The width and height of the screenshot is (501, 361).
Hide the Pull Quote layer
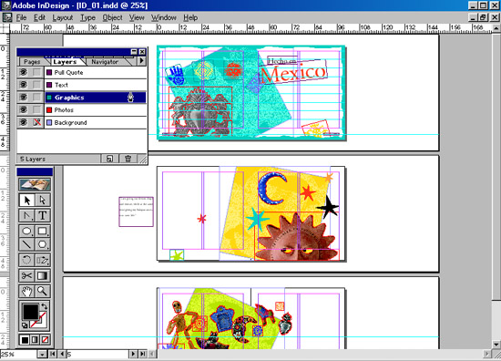pos(23,72)
